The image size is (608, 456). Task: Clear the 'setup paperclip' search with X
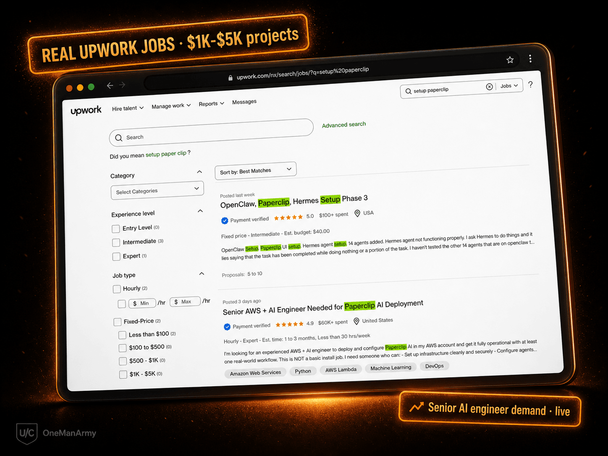489,86
